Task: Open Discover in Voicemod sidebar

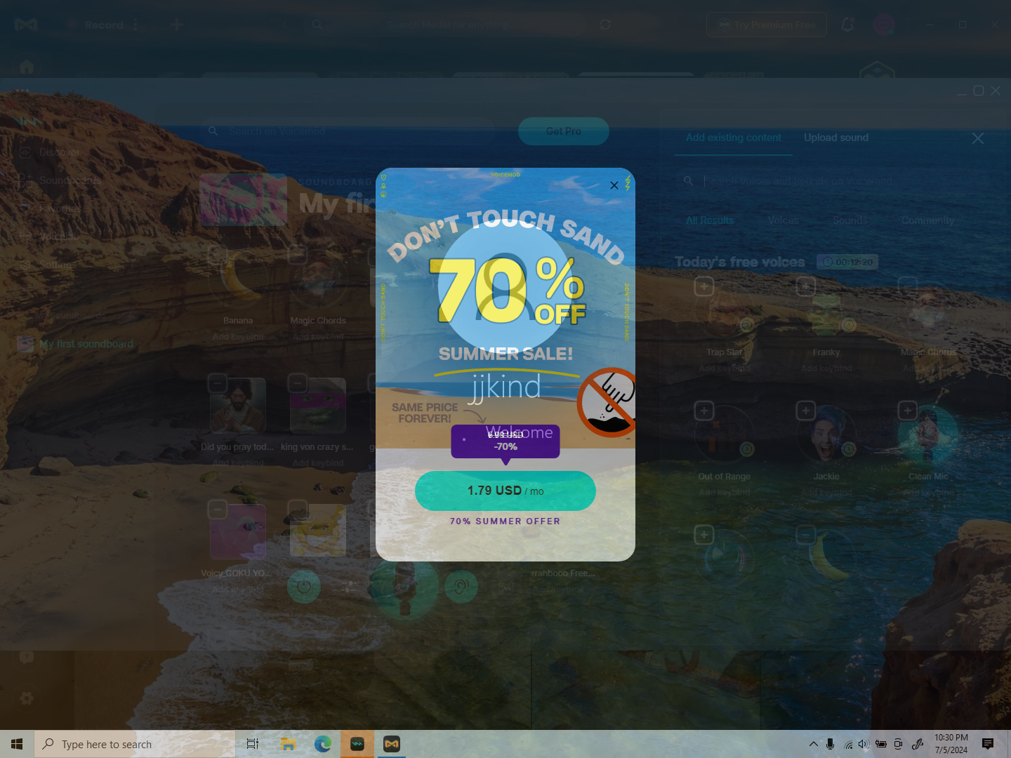Action: coord(51,152)
